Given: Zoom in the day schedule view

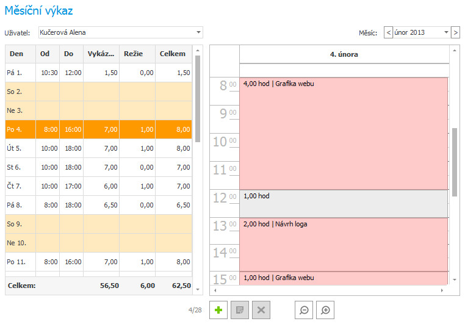Looking at the screenshot, I should (x=325, y=310).
